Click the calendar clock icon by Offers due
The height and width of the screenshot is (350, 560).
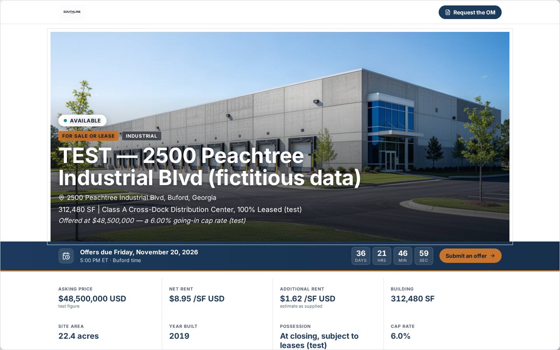click(66, 256)
